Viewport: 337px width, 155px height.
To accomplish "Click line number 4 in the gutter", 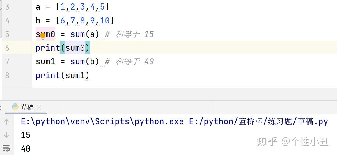I will [7, 21].
